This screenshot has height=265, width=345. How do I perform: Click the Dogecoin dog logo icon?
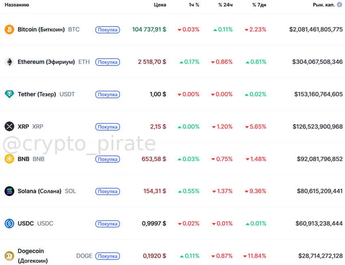9,256
